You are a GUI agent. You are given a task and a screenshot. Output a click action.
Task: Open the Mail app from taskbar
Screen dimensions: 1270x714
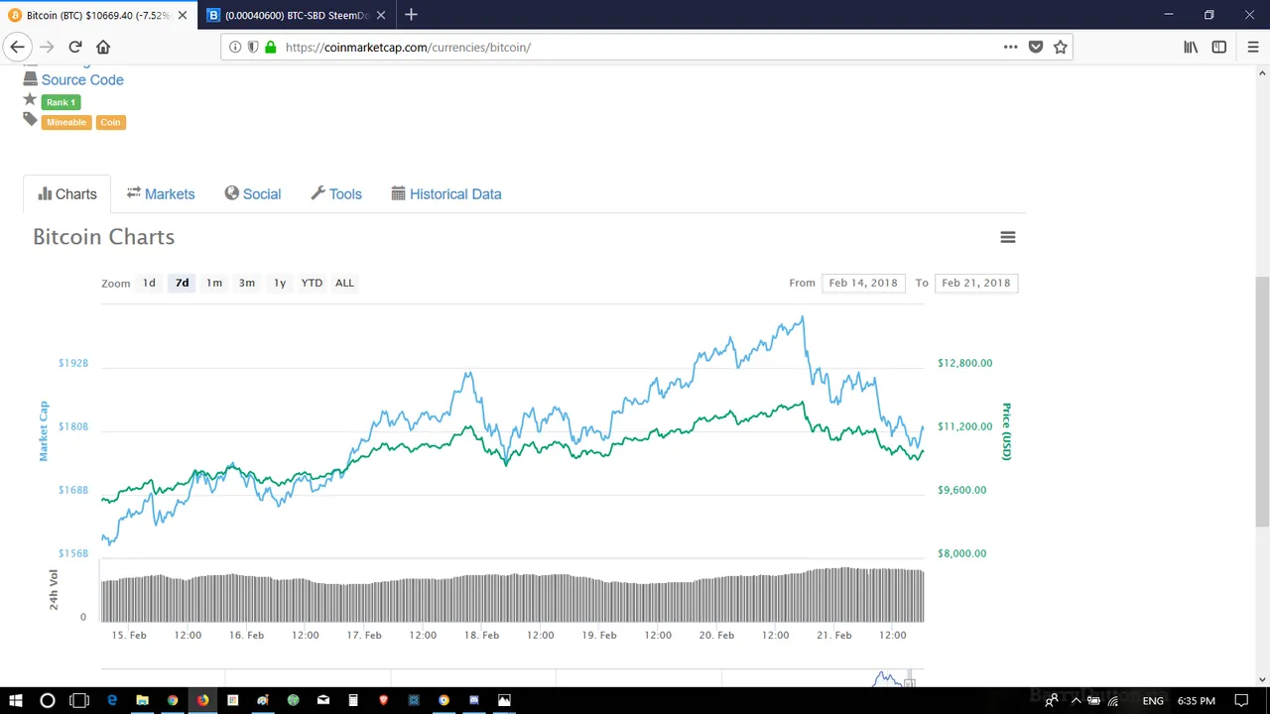coord(323,700)
